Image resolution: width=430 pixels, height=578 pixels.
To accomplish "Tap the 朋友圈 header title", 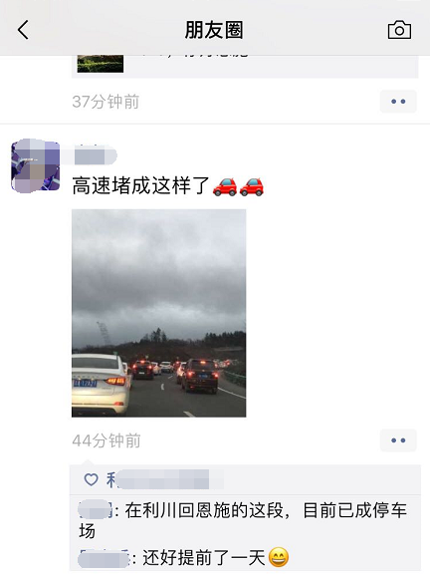I will click(x=214, y=30).
